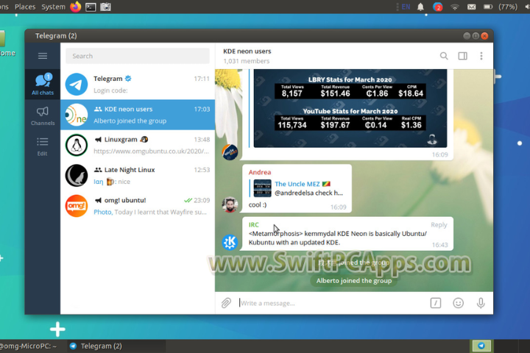Open the screenshot tool in panel
The image size is (530, 353).
click(x=105, y=7)
